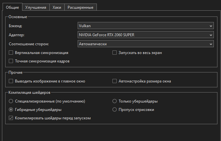Click the arrow on the Vulkan combo box
This screenshot has height=141, width=221.
click(x=211, y=26)
